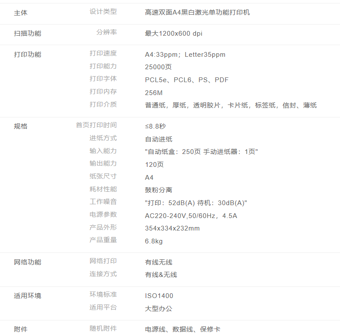
Task: Select the PCL5e、PCL6、PS、PDF fonts text
Action: pos(187,80)
